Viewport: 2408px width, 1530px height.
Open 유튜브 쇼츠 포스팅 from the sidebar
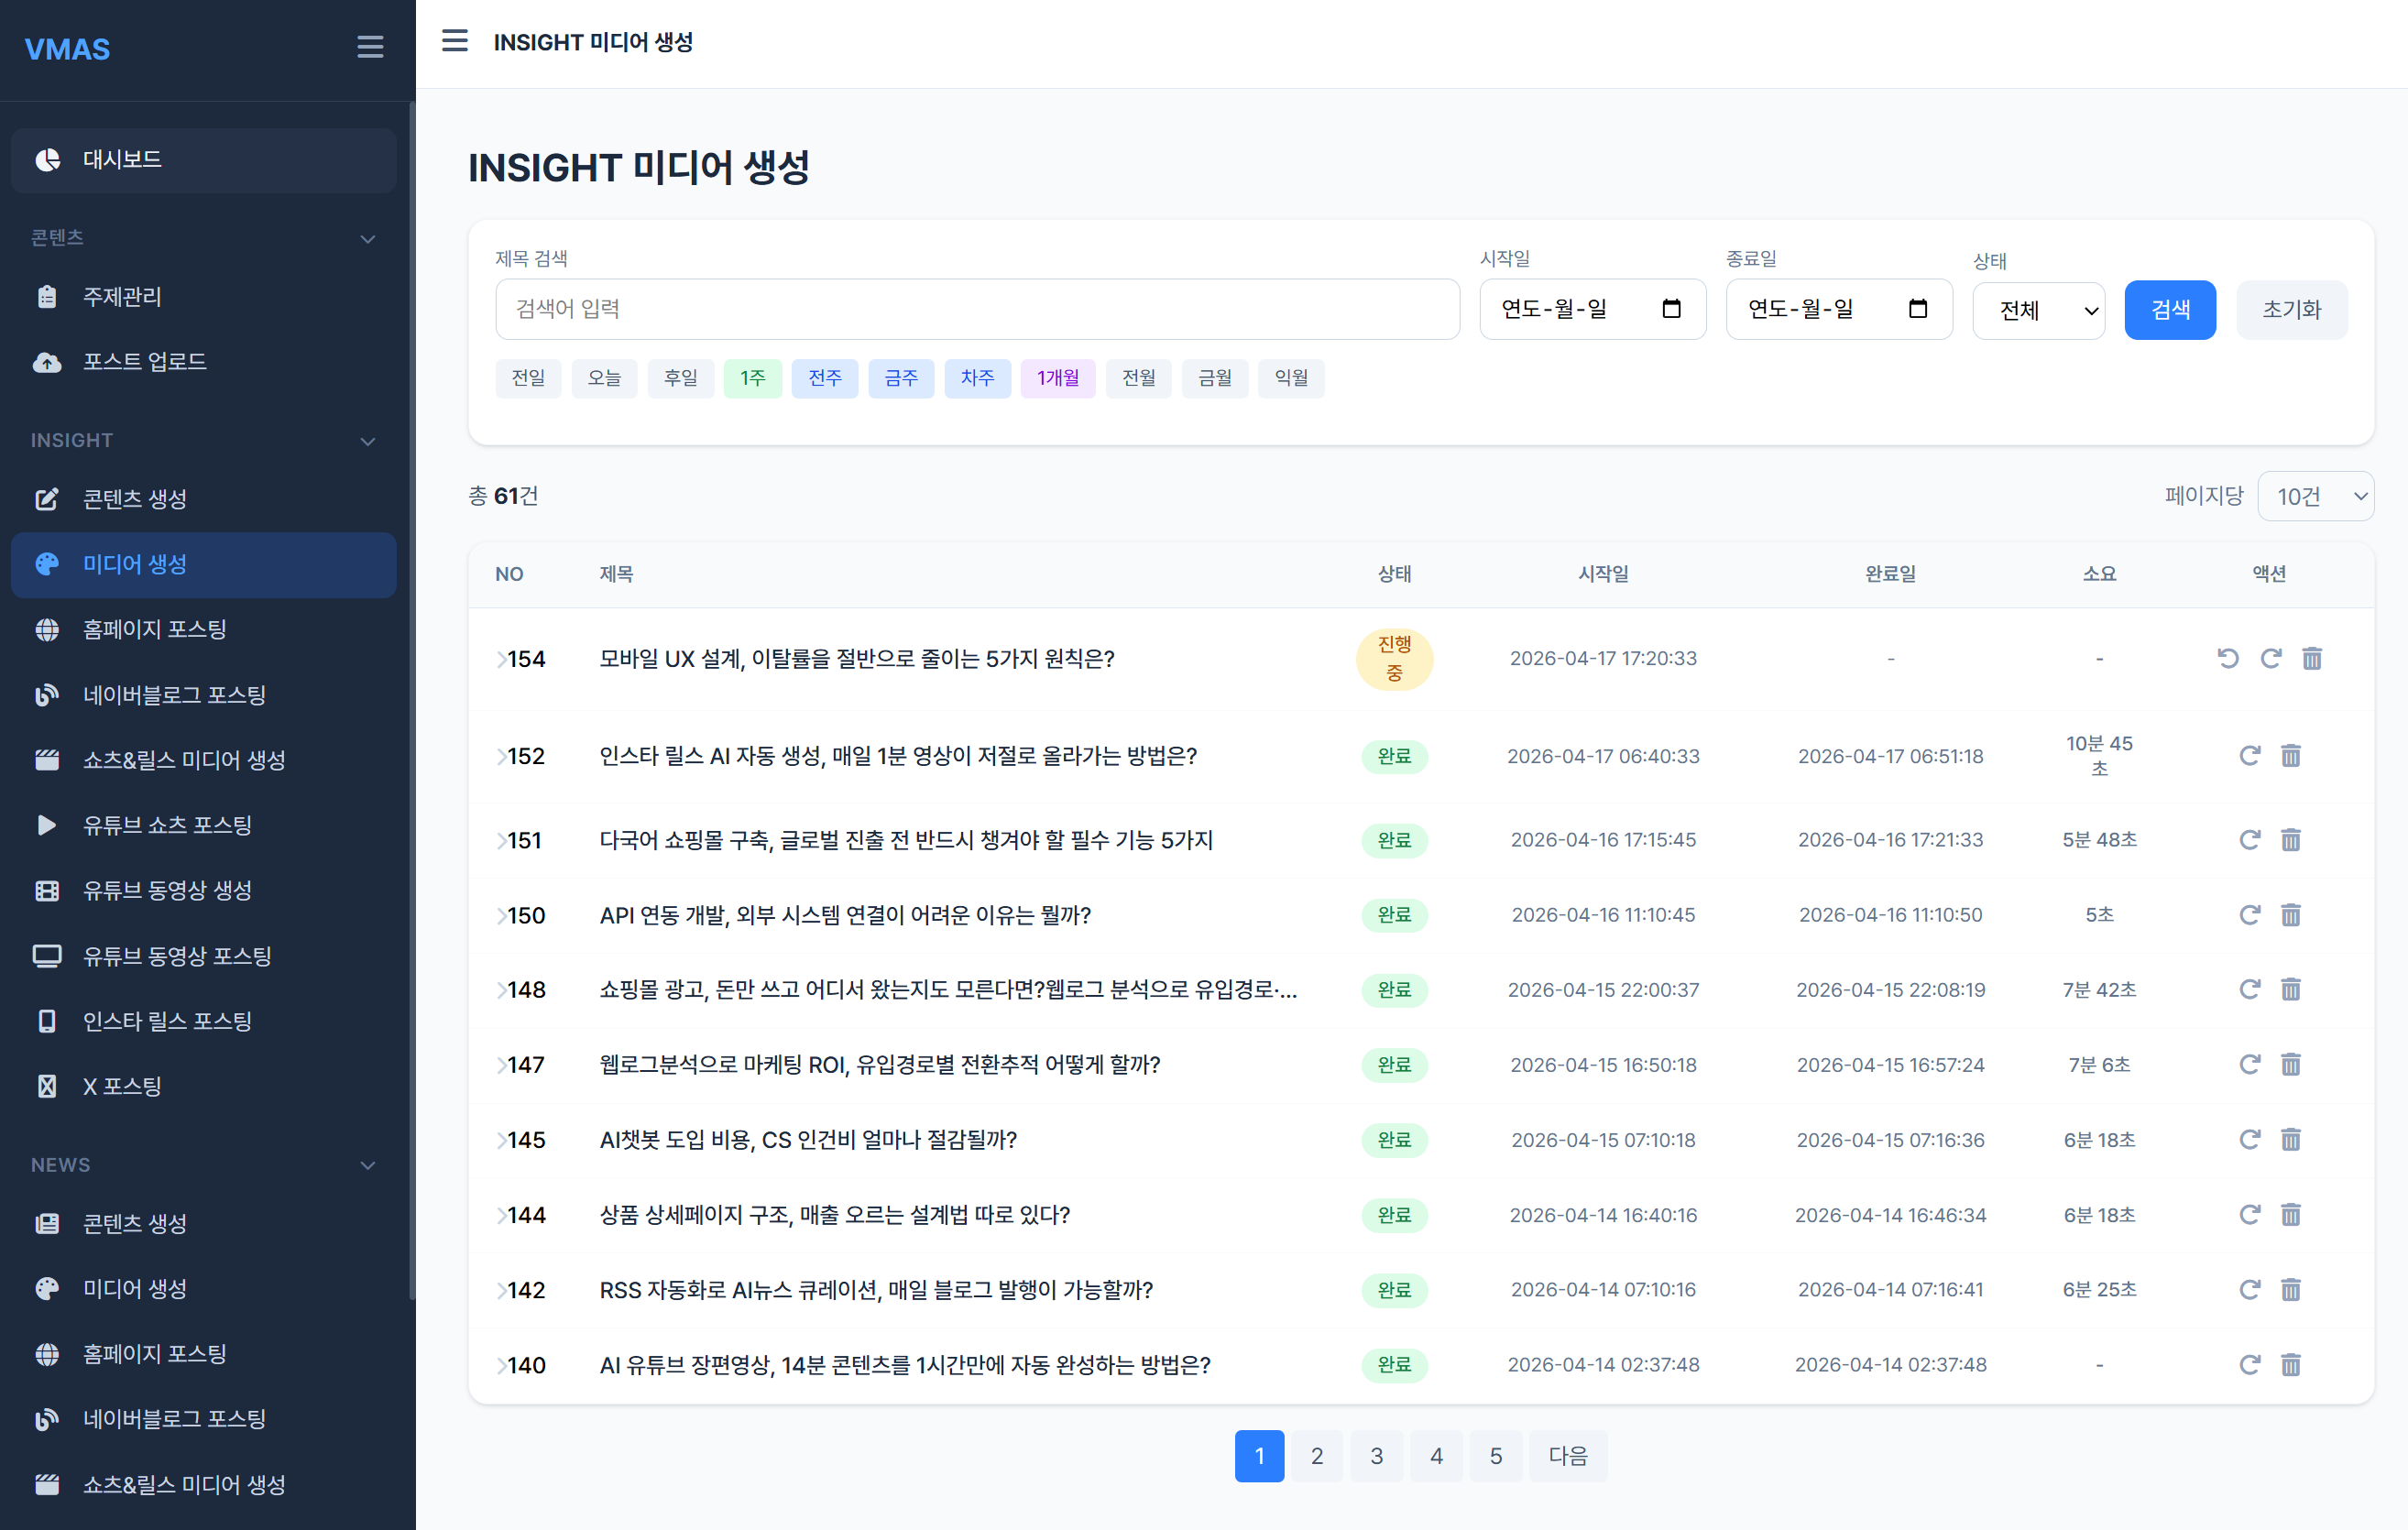click(x=167, y=825)
